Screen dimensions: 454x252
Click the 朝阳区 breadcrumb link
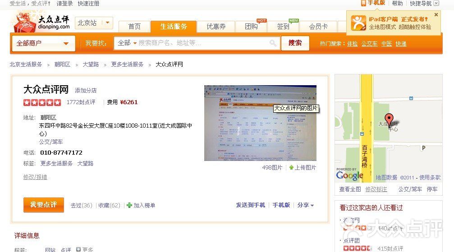click(62, 64)
